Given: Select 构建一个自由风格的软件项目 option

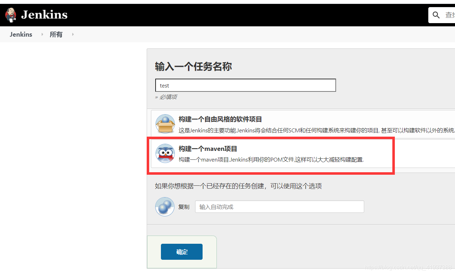Looking at the screenshot, I should click(x=220, y=119).
